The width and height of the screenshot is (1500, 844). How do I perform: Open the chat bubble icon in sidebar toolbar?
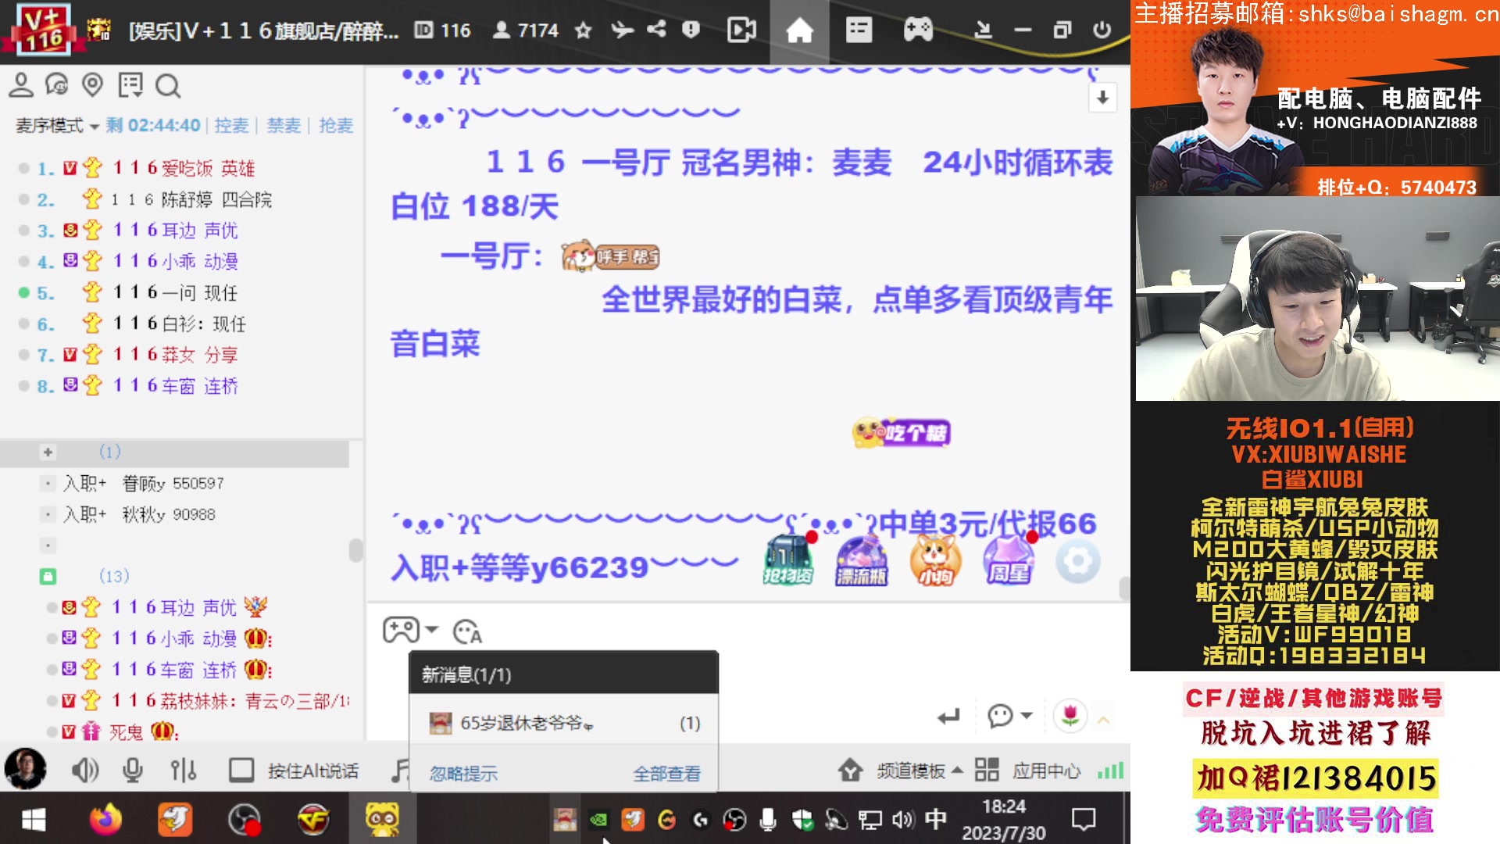click(x=57, y=85)
